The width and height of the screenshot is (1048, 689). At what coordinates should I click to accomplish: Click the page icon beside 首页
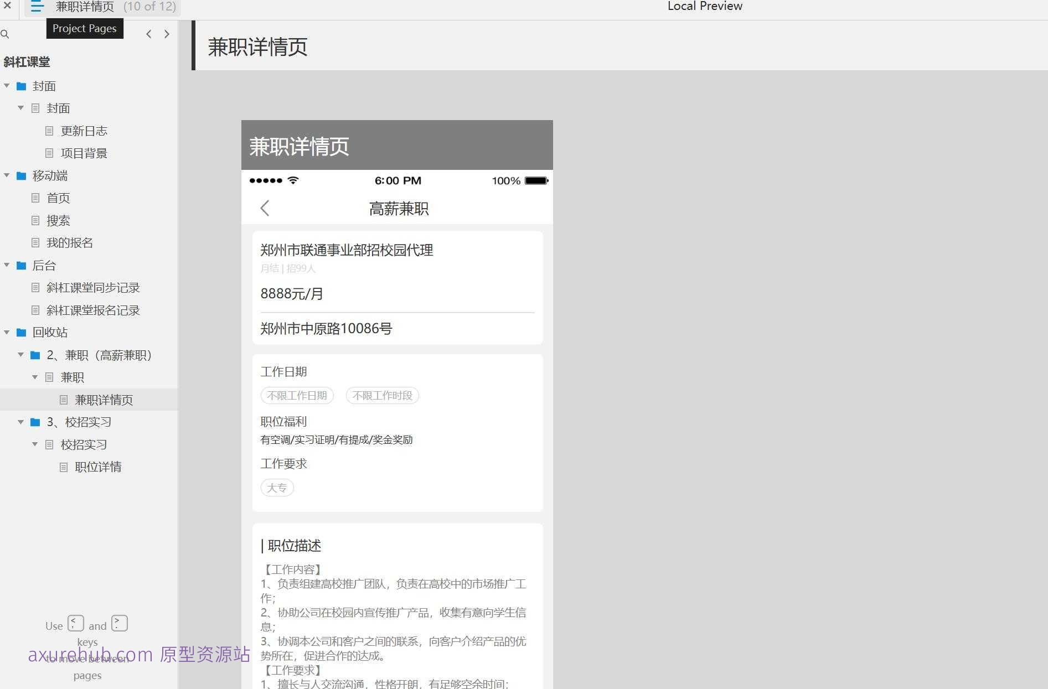[x=35, y=198]
